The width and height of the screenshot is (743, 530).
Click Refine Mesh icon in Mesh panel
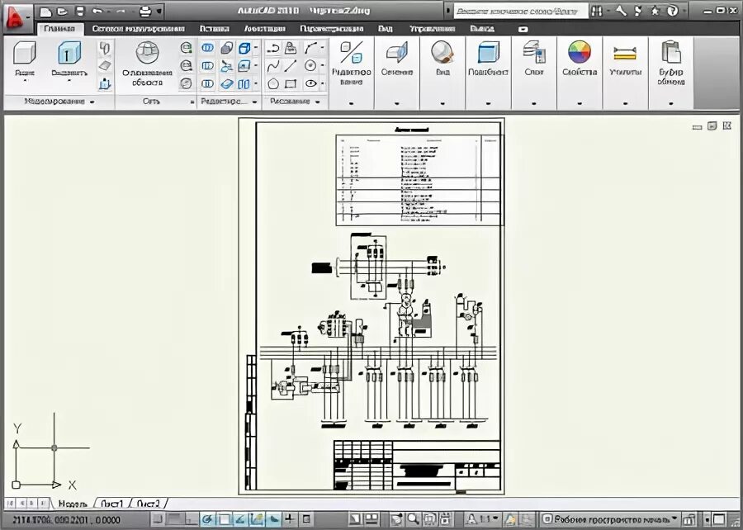(187, 83)
